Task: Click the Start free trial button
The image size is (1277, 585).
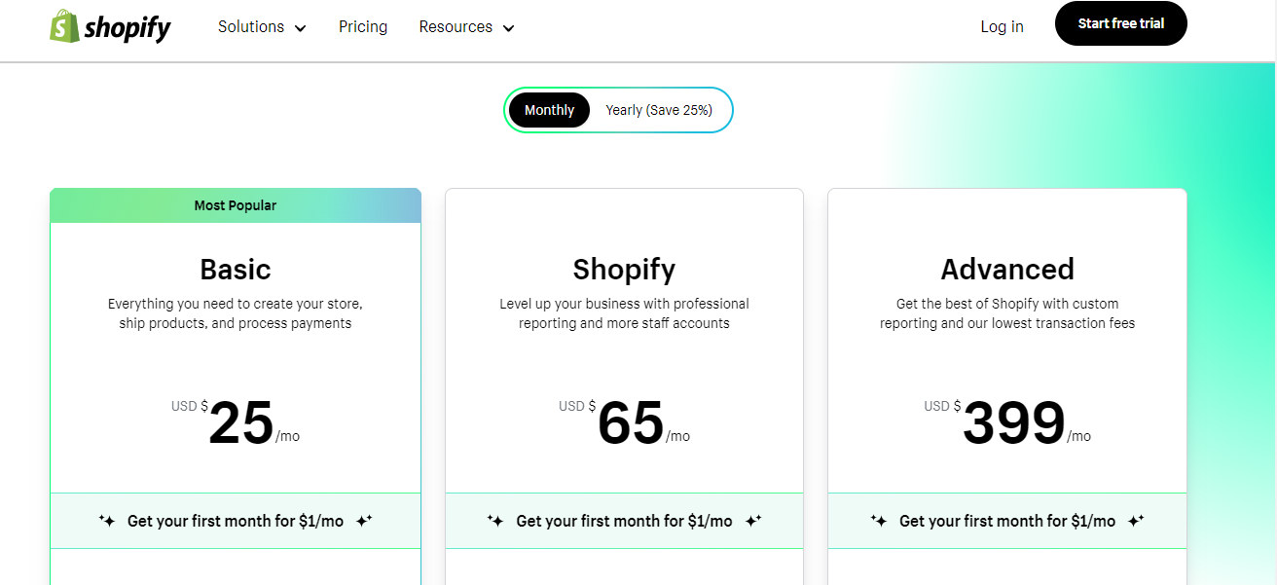Action: pos(1121,23)
